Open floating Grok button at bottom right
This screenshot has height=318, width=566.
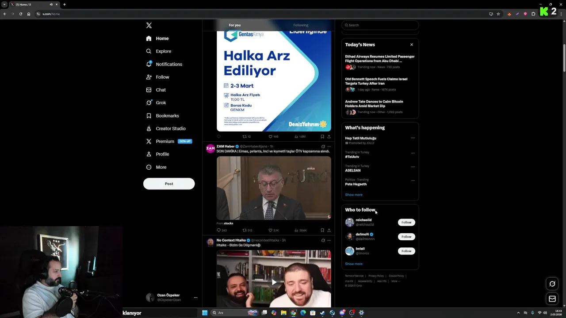coord(552,284)
